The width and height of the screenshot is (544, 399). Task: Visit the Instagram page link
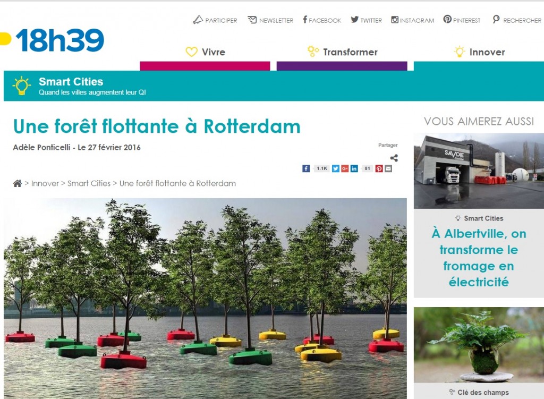point(412,20)
